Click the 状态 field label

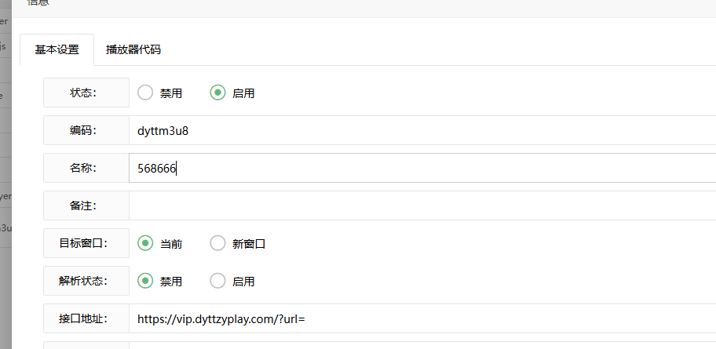pos(86,93)
